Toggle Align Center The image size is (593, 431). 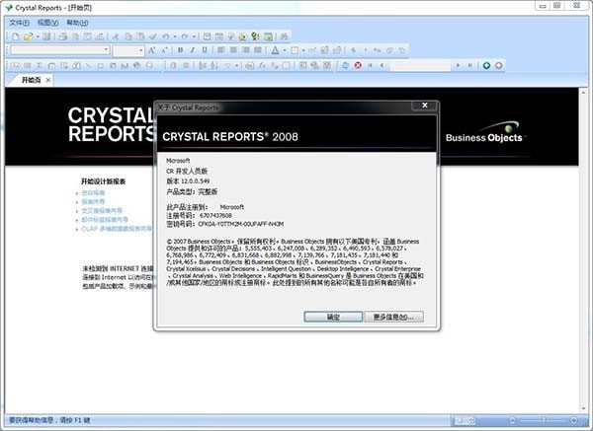pyautogui.click(x=233, y=50)
